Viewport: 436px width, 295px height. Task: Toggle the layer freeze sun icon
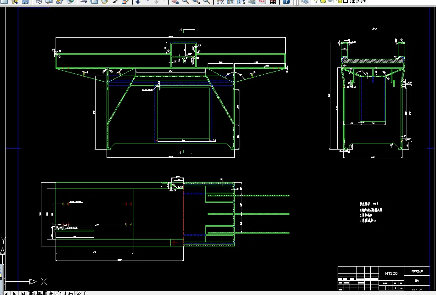[x=323, y=1]
